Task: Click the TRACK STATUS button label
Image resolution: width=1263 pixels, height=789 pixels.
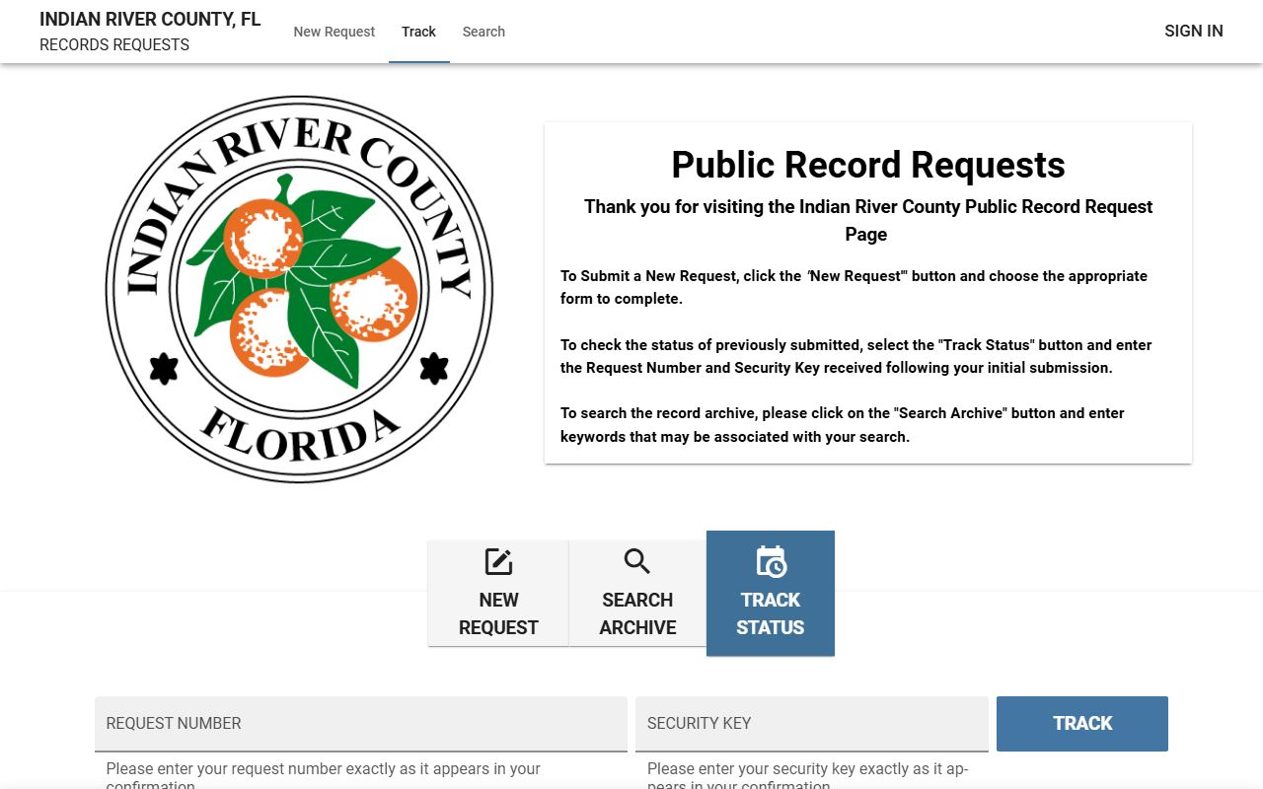Action: tap(771, 613)
